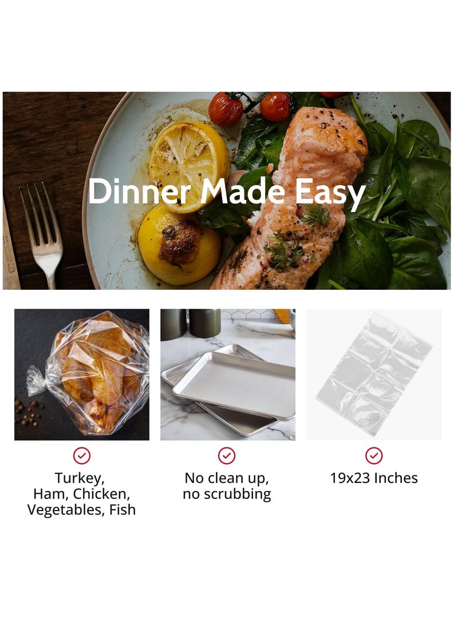Click the No clean up, no scrubbing caption

227,485
